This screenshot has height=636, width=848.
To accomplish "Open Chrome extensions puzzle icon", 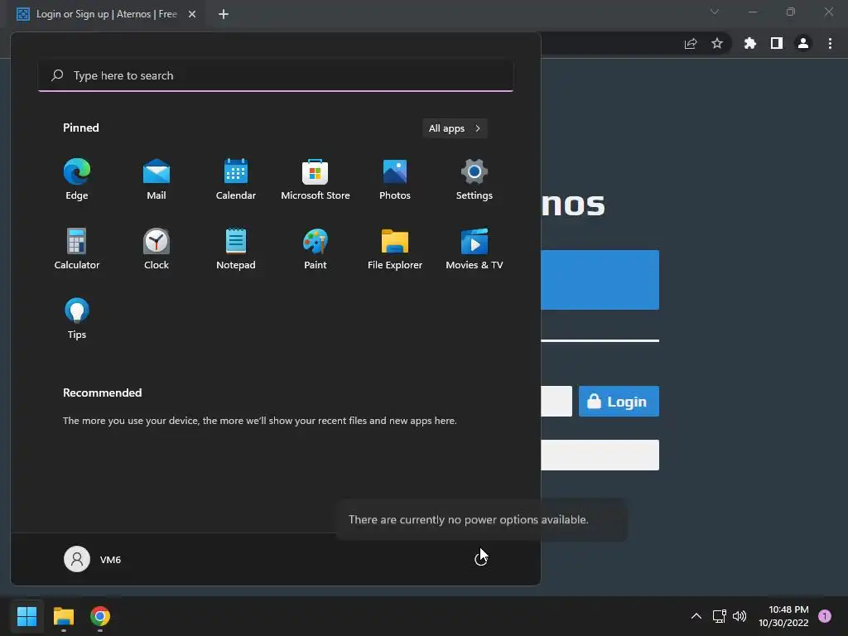I will [x=750, y=43].
